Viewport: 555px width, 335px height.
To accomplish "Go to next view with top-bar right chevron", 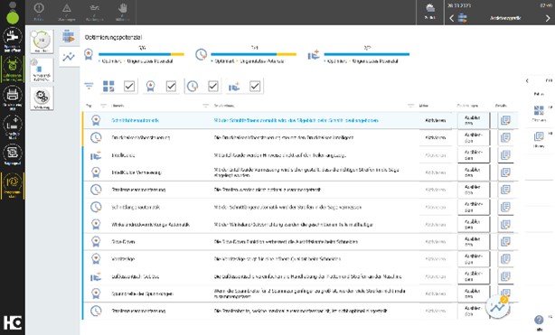I will tap(548, 18).
